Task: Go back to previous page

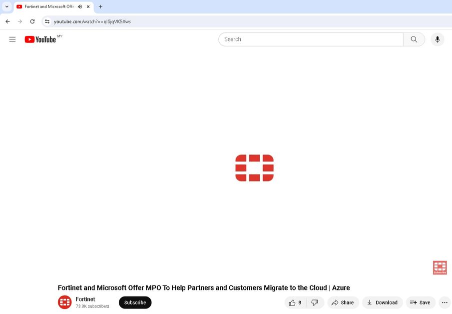Action: click(8, 21)
